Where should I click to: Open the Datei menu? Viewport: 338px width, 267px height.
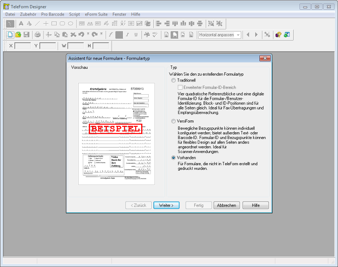tap(10, 14)
